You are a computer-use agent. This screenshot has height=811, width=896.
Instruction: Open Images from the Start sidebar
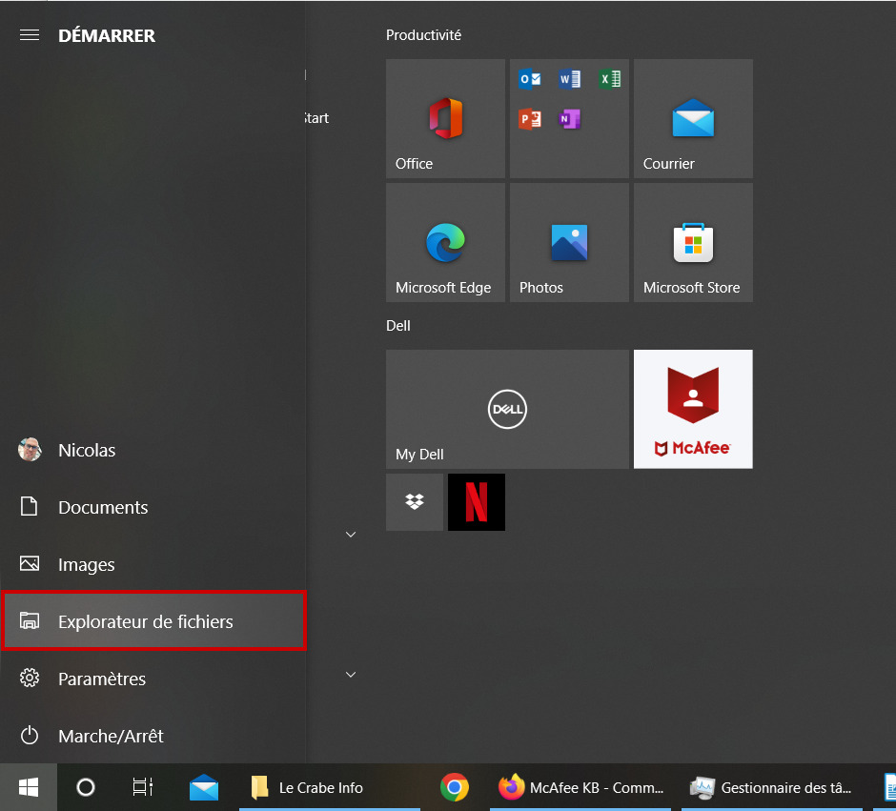[153, 564]
